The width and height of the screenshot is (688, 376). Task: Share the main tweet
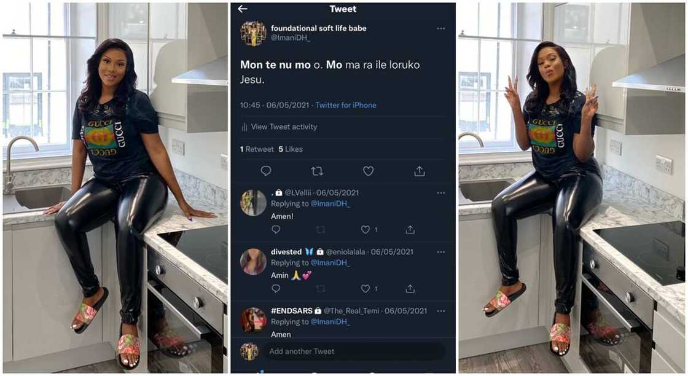(420, 171)
